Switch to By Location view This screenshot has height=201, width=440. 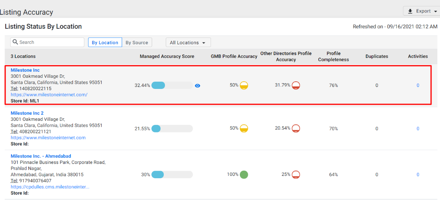pos(105,43)
